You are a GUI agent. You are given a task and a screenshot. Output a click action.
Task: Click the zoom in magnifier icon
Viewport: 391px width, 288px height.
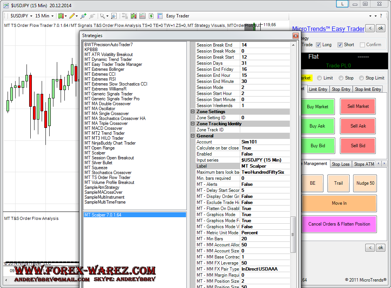coord(83,16)
